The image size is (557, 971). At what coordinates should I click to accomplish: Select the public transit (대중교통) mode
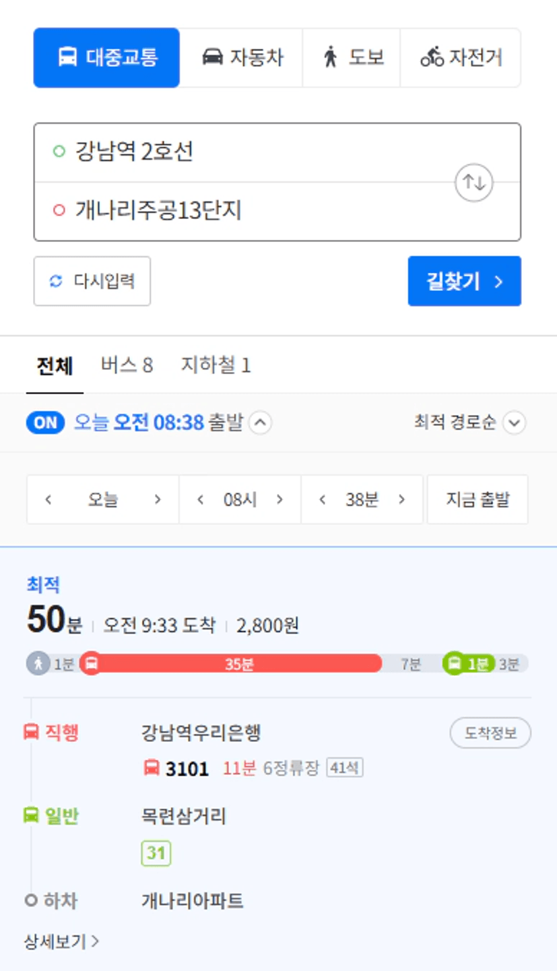tap(106, 58)
